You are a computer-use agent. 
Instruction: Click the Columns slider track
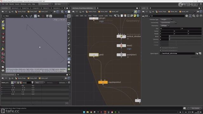185,39
